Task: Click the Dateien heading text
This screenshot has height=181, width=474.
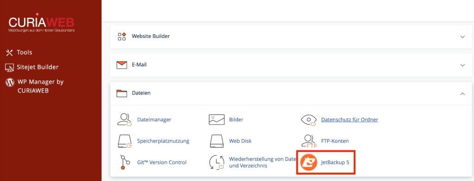Action: point(141,93)
